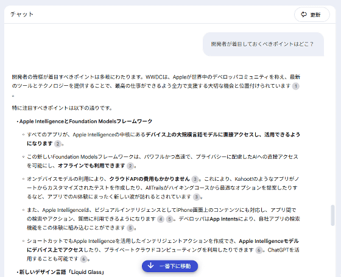Open citation 3 after クラウドAPIの費用もかかりません

195,179
